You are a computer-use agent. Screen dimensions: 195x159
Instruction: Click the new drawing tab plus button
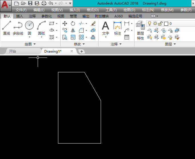coord(82,51)
